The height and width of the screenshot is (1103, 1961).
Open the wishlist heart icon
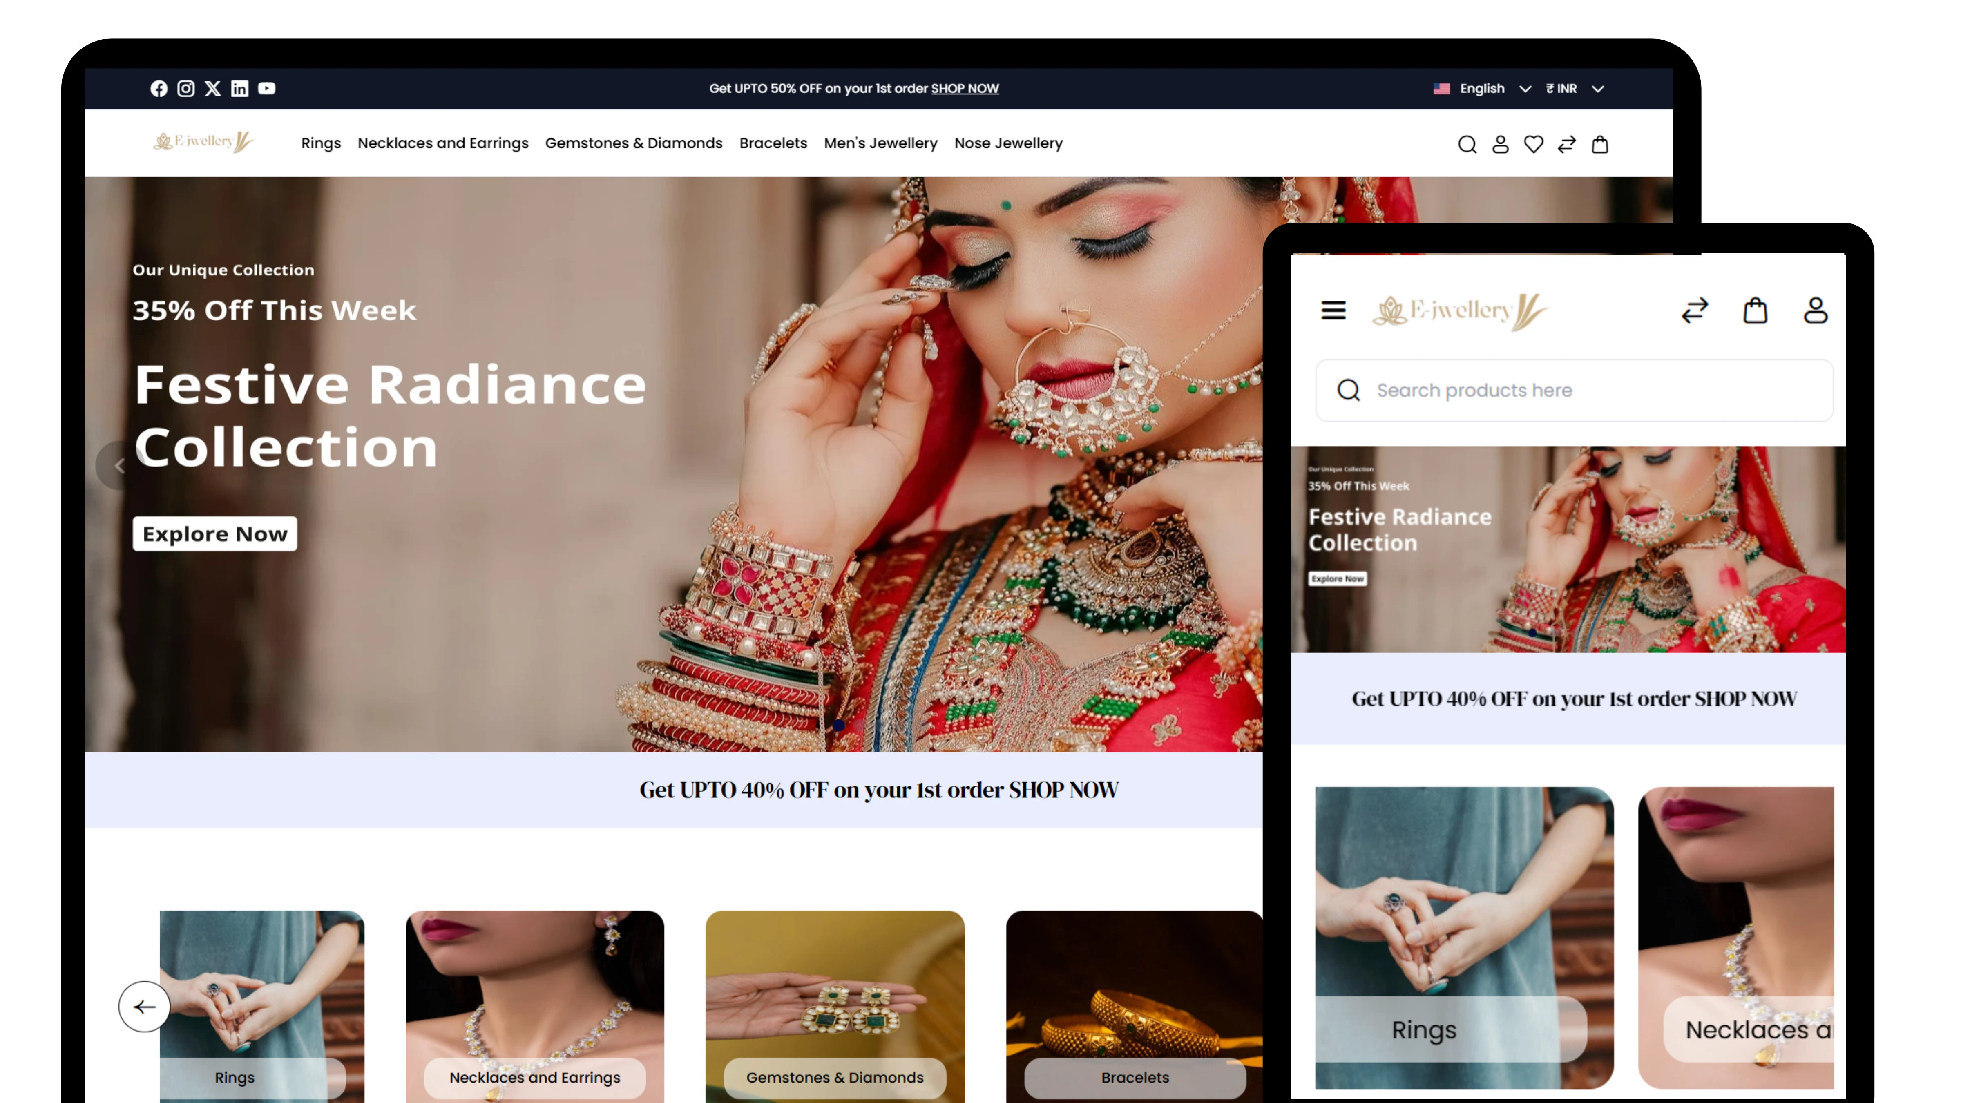point(1533,144)
